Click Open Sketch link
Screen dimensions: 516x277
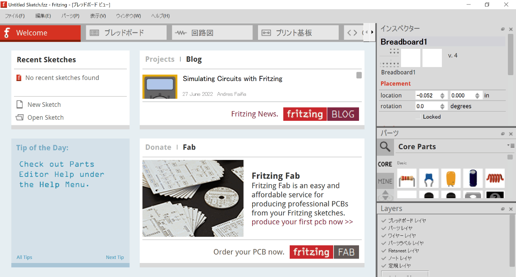(x=46, y=118)
